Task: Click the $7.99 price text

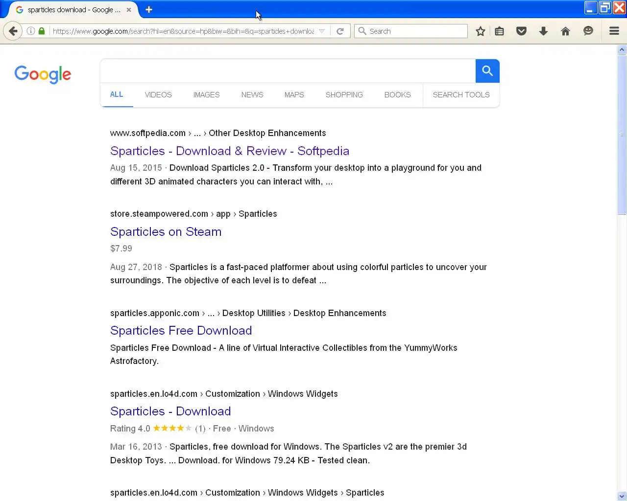Action: (121, 249)
